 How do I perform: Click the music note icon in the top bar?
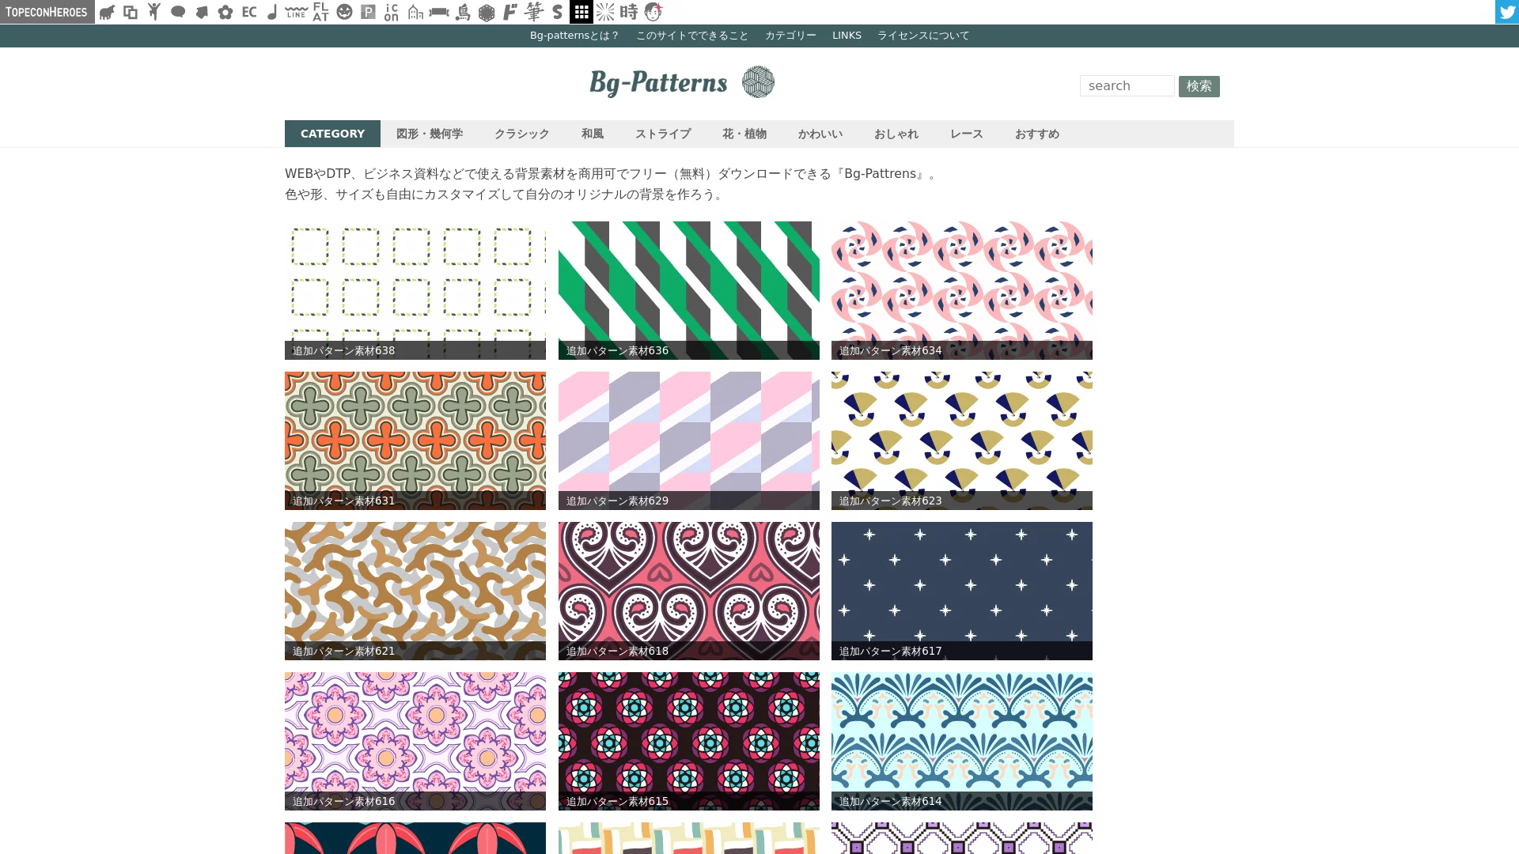coord(272,12)
